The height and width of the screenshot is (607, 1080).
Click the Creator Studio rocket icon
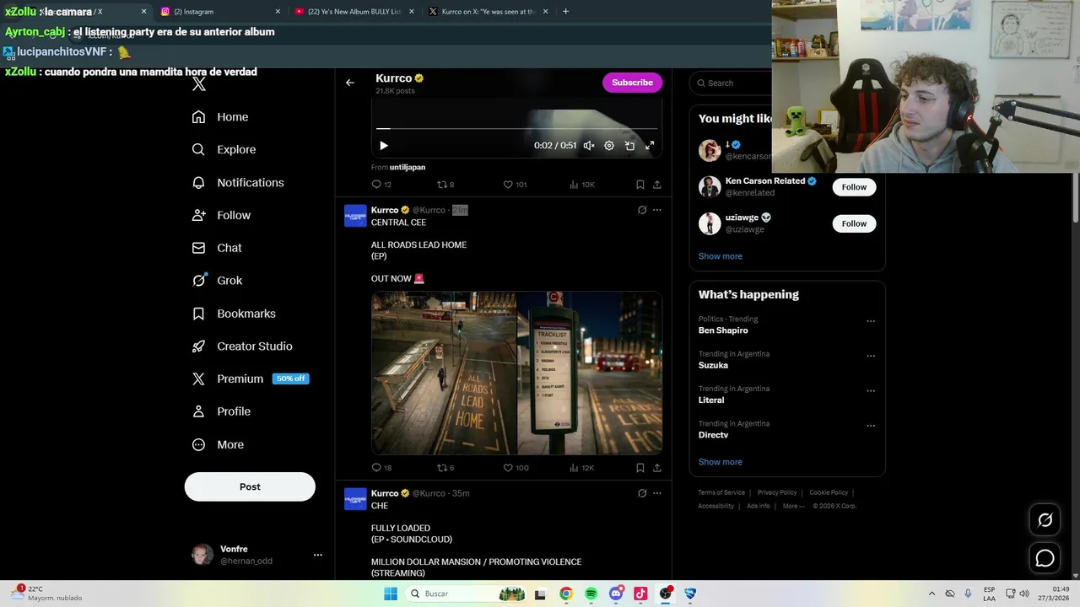click(x=198, y=346)
